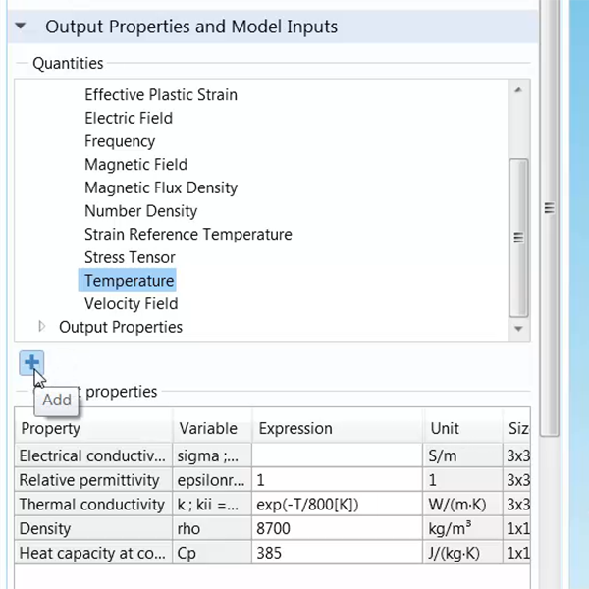Viewport: 589px width, 589px height.
Task: Click the highlighted Temperature item
Action: pos(129,281)
